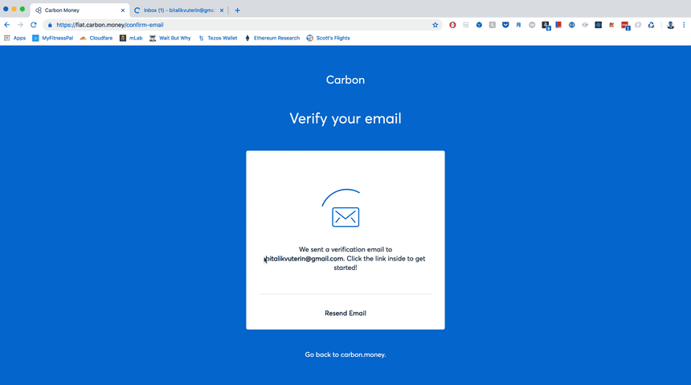
Task: Click the bitalikvuterin@gmail.com address text
Action: click(x=304, y=259)
